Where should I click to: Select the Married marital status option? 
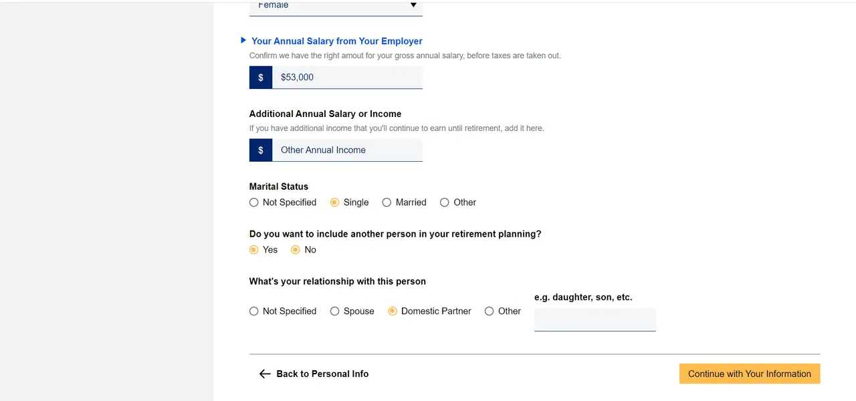387,202
